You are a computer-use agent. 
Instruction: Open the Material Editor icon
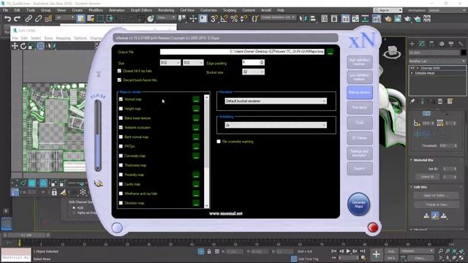tap(377, 19)
